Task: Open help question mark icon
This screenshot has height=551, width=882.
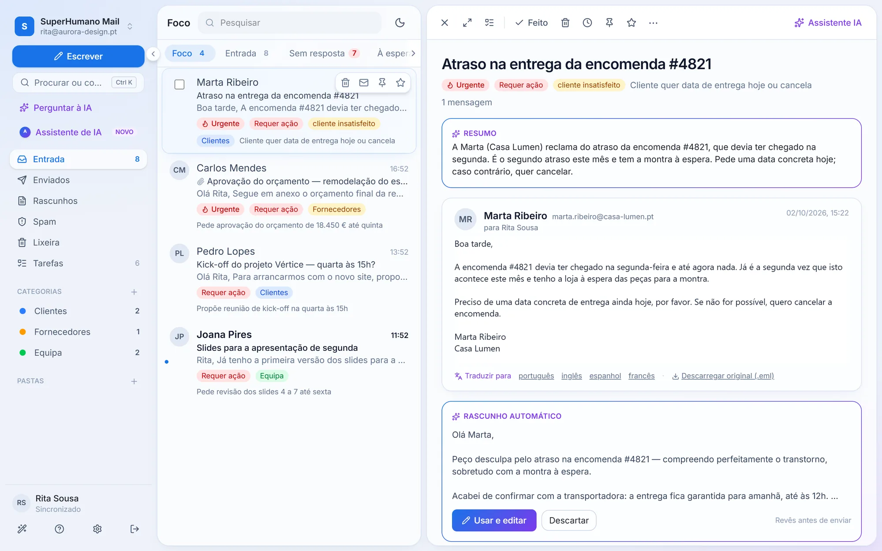Action: pyautogui.click(x=60, y=529)
